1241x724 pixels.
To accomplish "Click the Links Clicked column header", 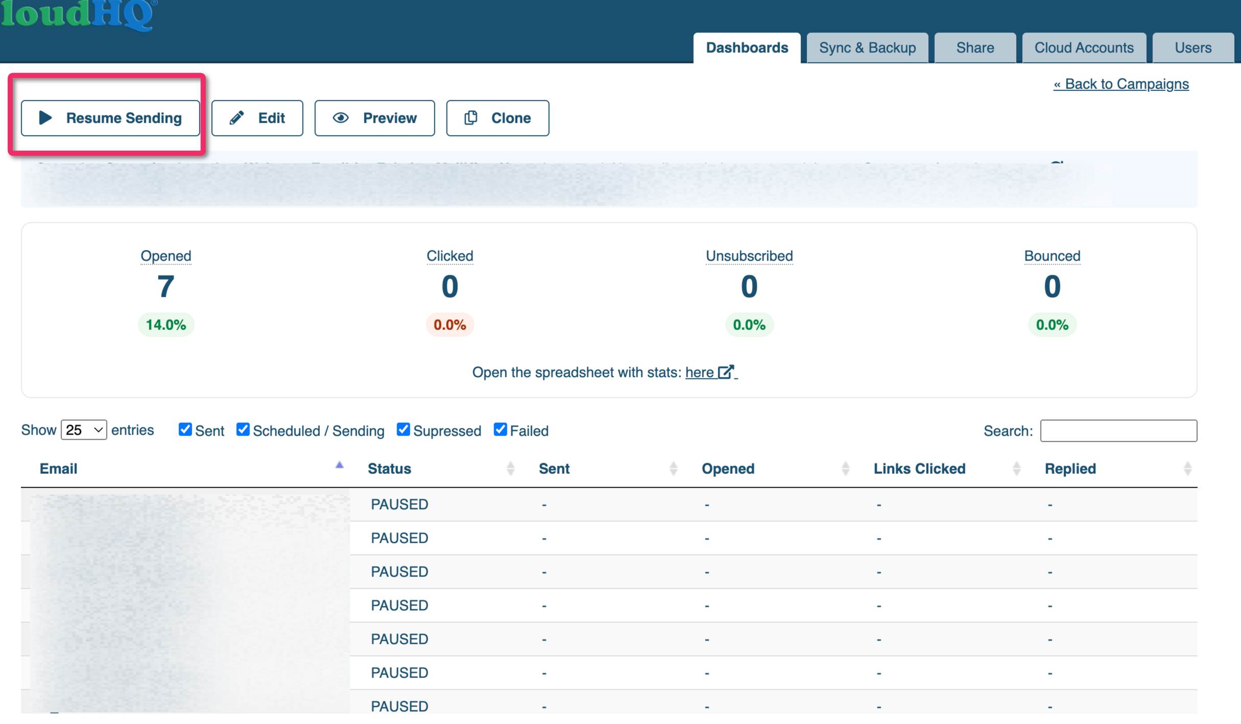I will coord(919,469).
